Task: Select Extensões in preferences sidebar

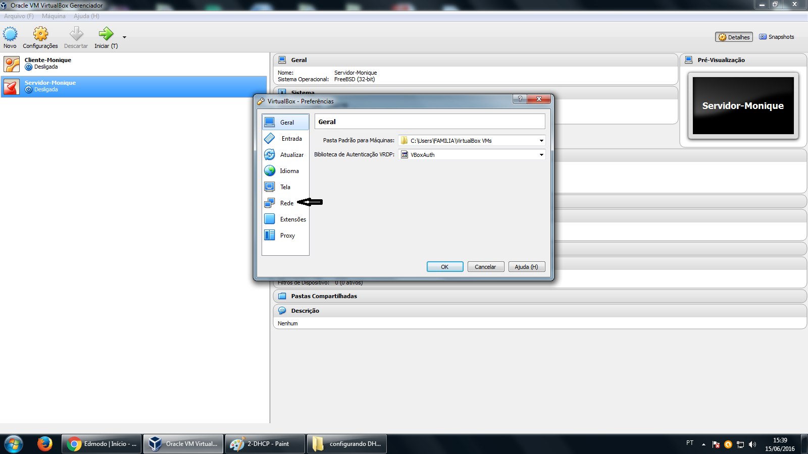Action: (285, 219)
